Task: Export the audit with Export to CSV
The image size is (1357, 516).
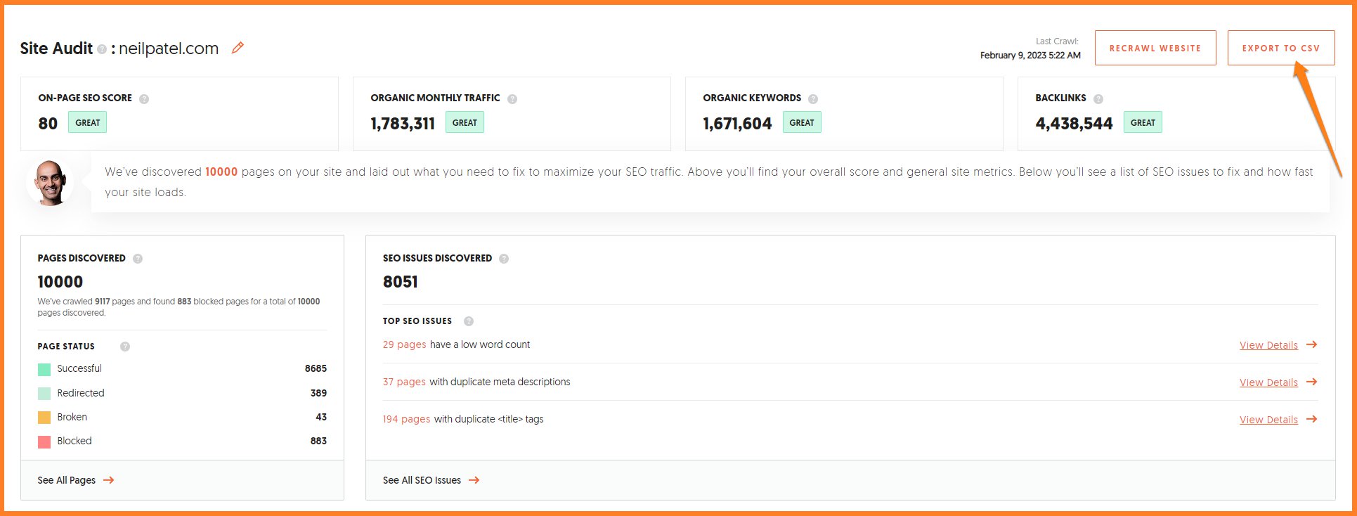Action: [1280, 49]
